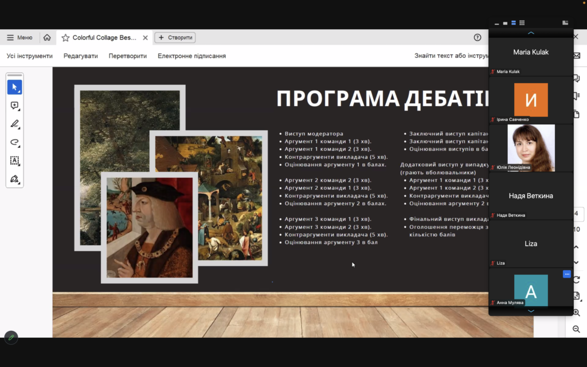Open the Перетворити menu
This screenshot has height=367, width=587.
(128, 56)
